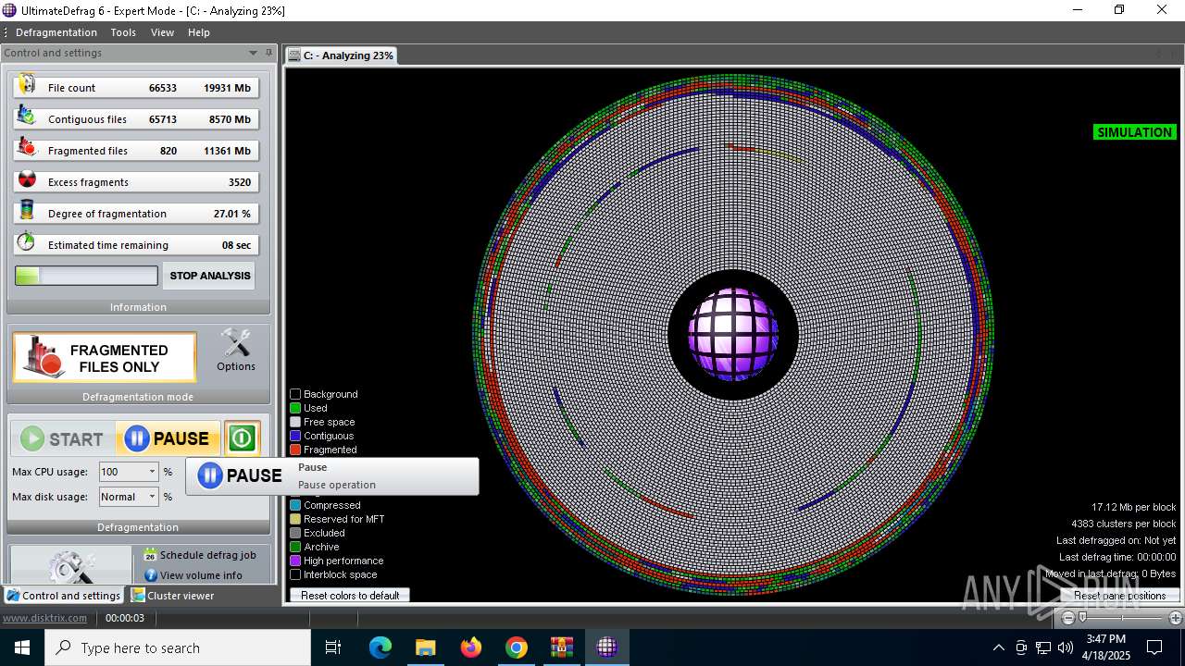This screenshot has height=666, width=1185.
Task: Click the Contiguous blue color swatch
Action: click(x=295, y=436)
